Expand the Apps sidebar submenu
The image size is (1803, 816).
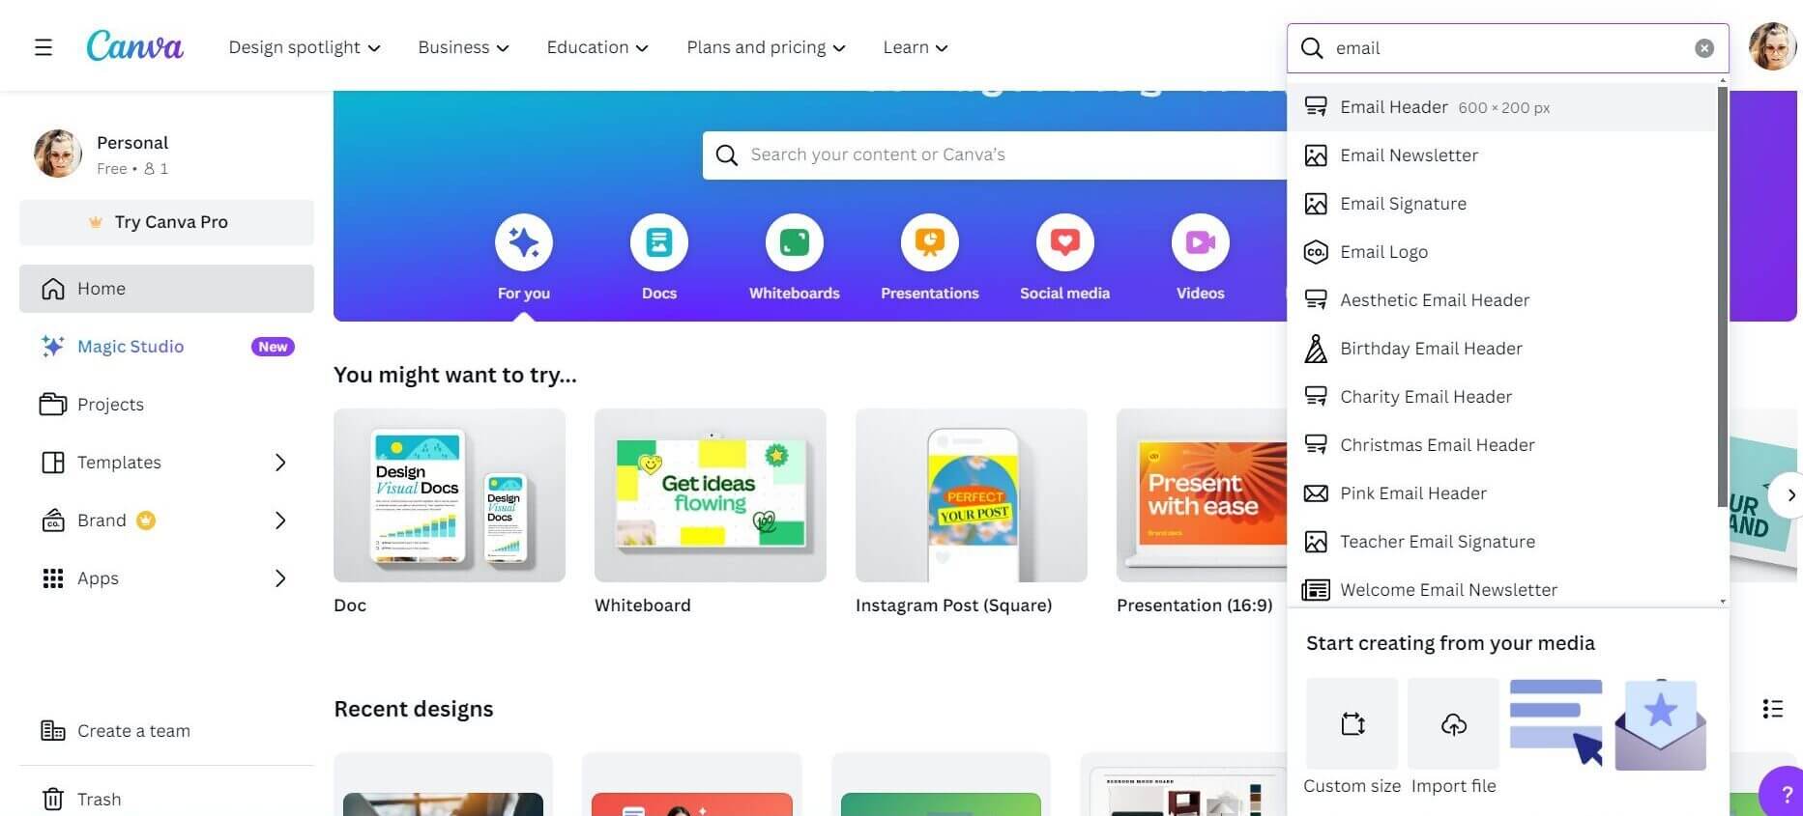click(x=280, y=578)
